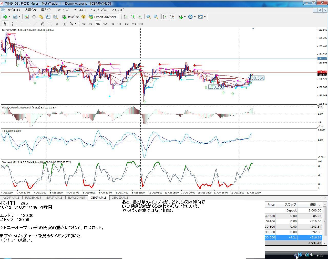The image size is (328, 259).
Task: Add an indicator via the indicators icon
Action: click(181, 17)
